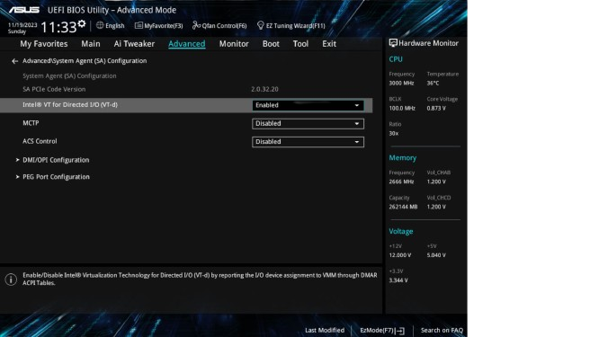Select the MCTP setting label
The image size is (599, 337).
(31, 123)
